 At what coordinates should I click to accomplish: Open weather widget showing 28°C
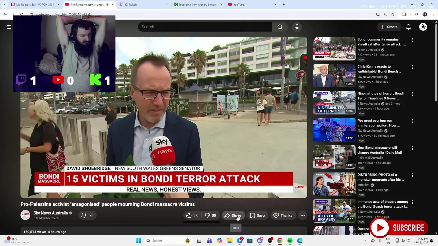[18, 241]
